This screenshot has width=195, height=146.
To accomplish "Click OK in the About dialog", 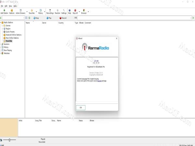I will [81, 107].
